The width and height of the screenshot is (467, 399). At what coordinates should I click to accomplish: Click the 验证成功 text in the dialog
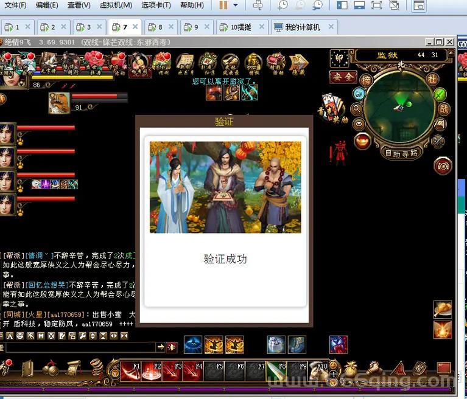pos(225,259)
